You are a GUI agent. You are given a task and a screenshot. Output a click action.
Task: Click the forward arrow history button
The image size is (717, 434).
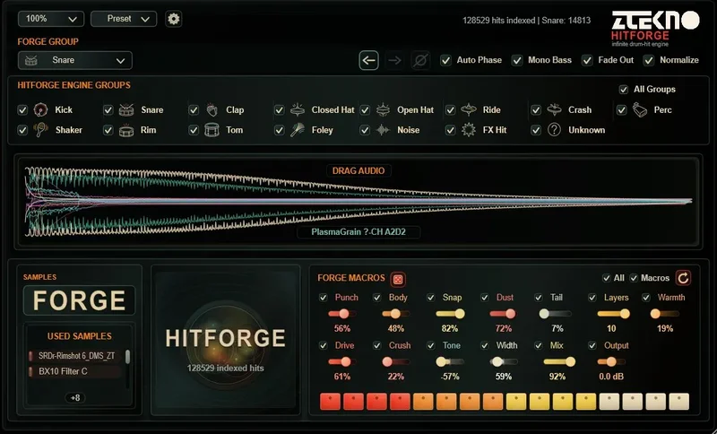point(394,60)
